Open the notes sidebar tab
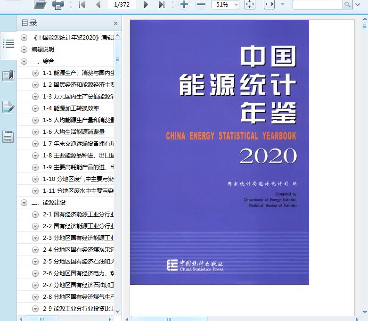 pos(8,137)
